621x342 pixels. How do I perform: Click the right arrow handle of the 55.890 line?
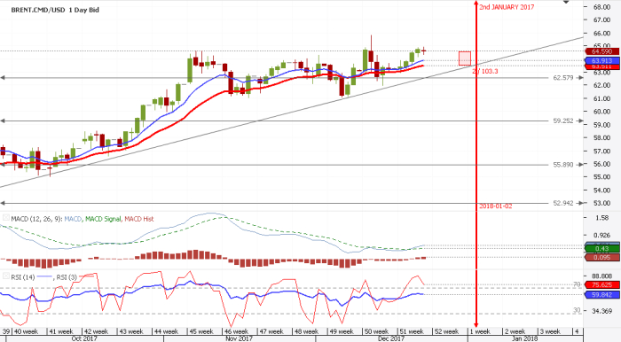point(580,165)
